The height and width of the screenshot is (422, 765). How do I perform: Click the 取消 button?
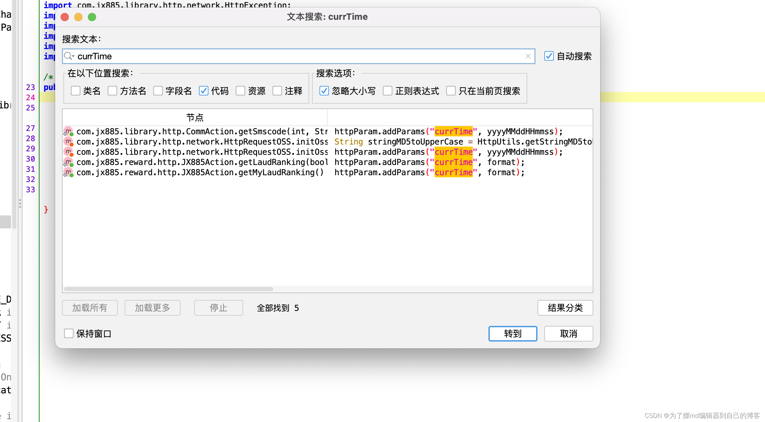pyautogui.click(x=569, y=334)
